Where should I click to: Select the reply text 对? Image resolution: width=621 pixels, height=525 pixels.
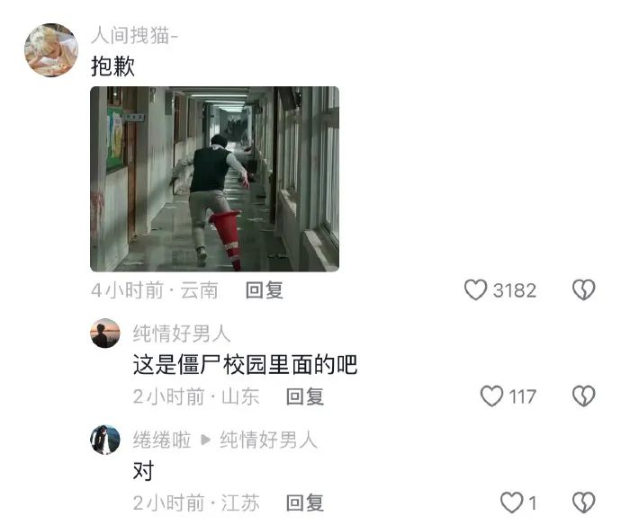click(x=143, y=471)
